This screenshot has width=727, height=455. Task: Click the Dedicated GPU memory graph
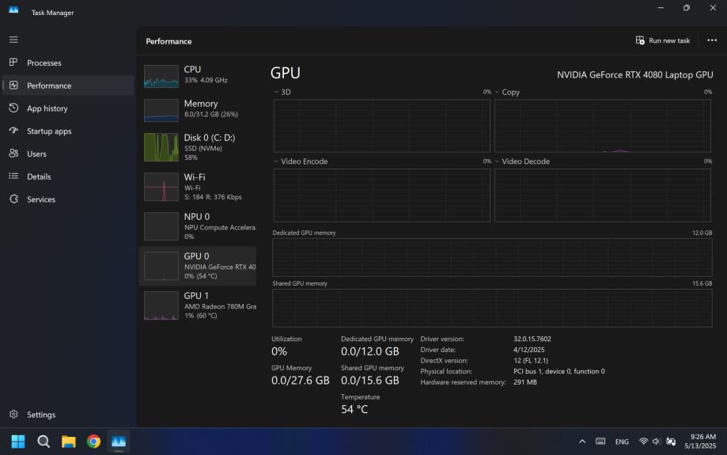(492, 257)
